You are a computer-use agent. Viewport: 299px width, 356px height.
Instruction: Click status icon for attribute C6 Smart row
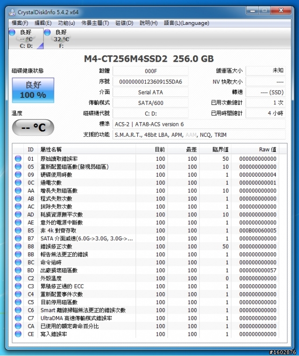click(18, 310)
